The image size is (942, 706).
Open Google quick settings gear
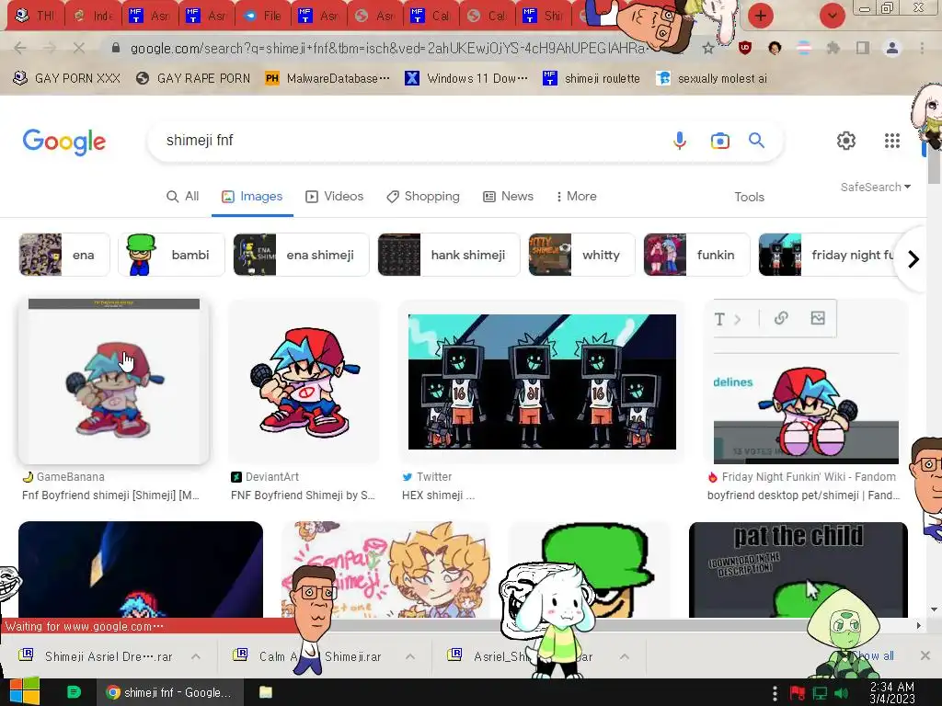[x=846, y=141]
